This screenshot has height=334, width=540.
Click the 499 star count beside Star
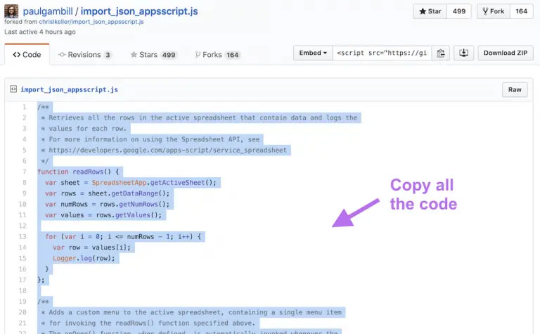pyautogui.click(x=459, y=11)
